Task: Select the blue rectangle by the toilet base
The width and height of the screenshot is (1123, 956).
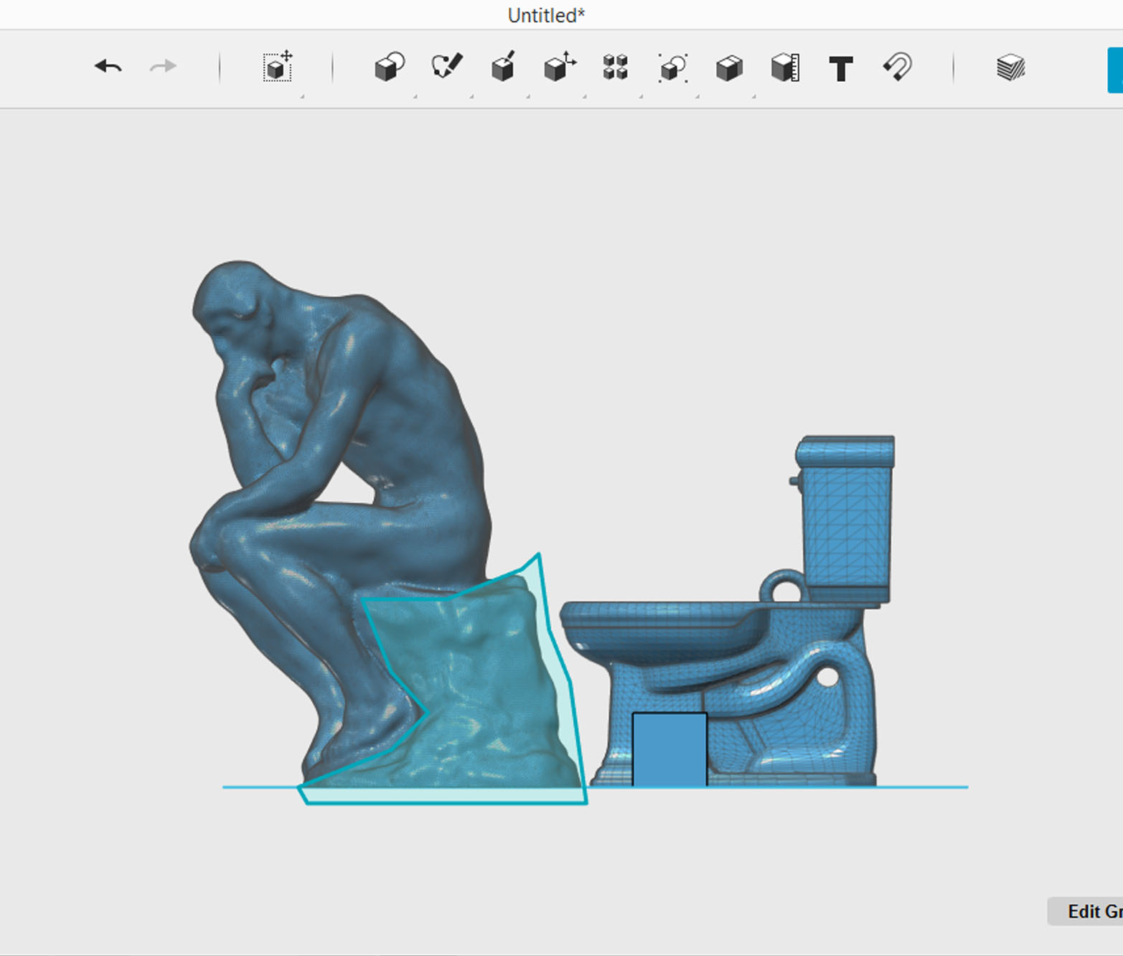Action: [x=669, y=749]
